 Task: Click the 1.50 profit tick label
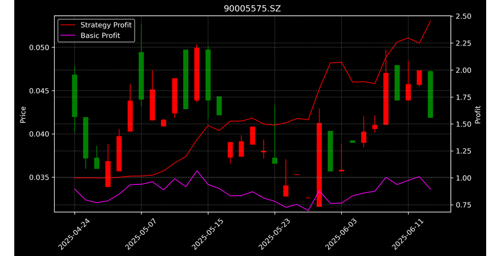[x=462, y=124]
